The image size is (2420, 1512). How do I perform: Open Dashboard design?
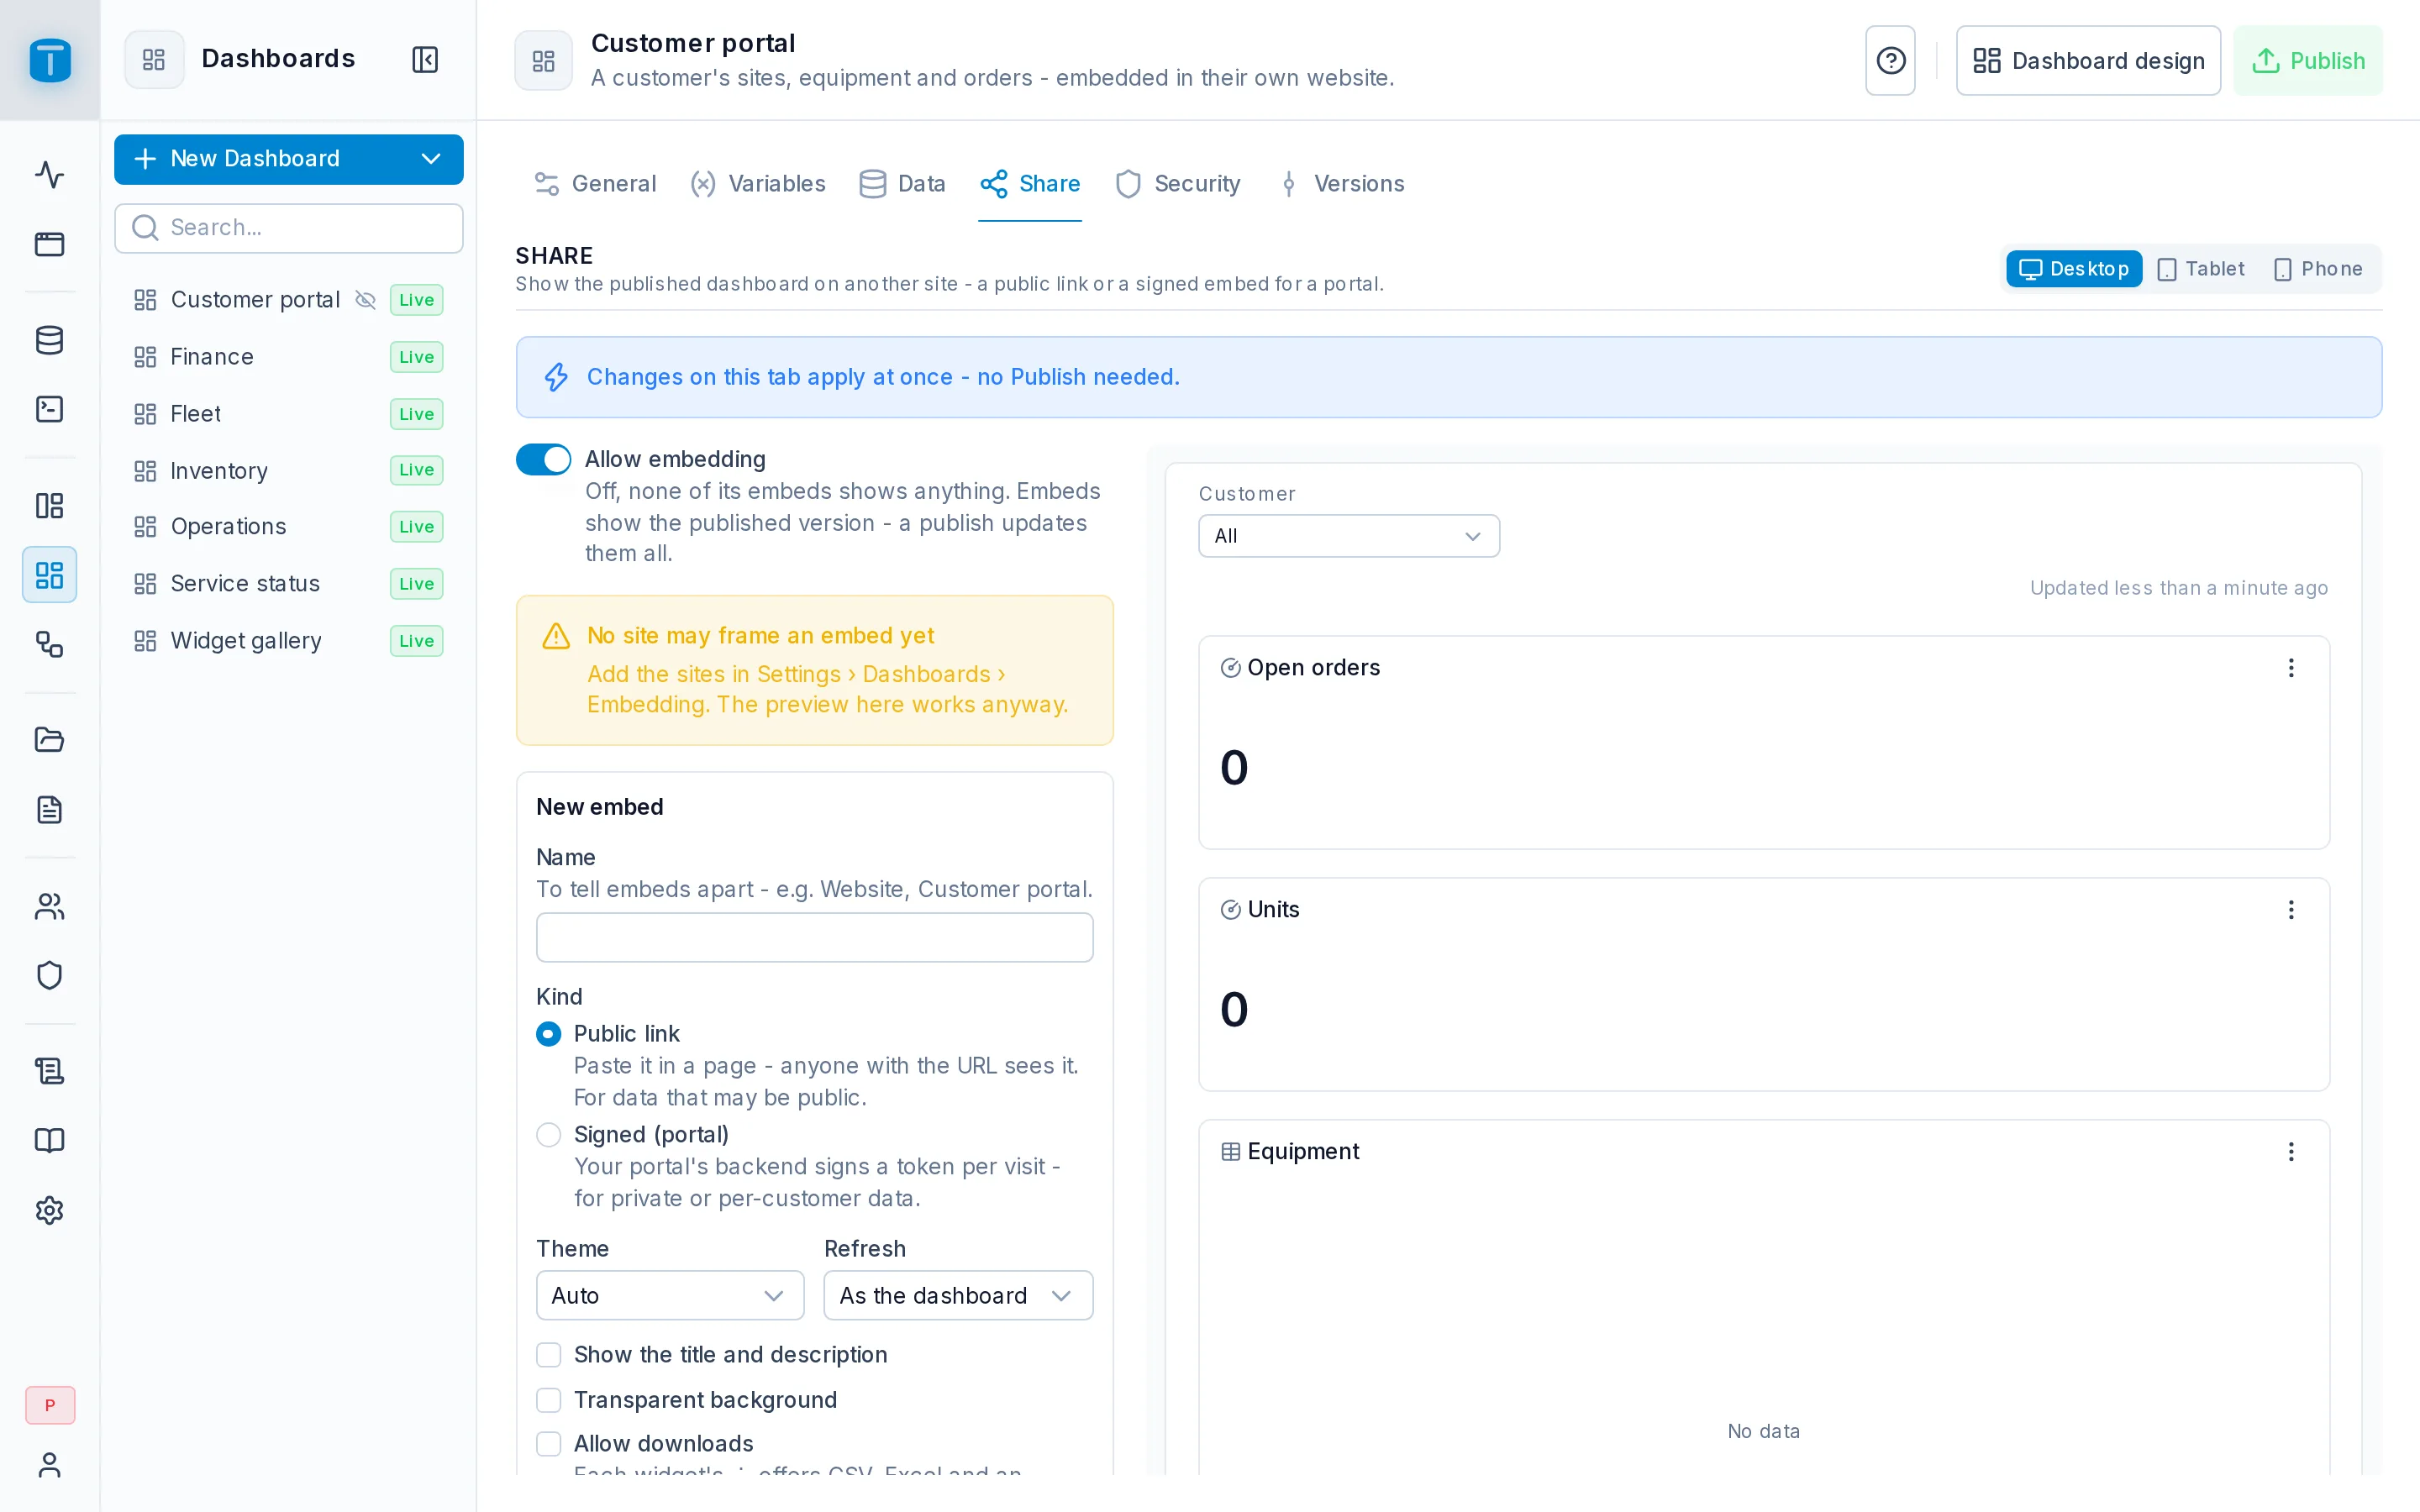point(2088,61)
